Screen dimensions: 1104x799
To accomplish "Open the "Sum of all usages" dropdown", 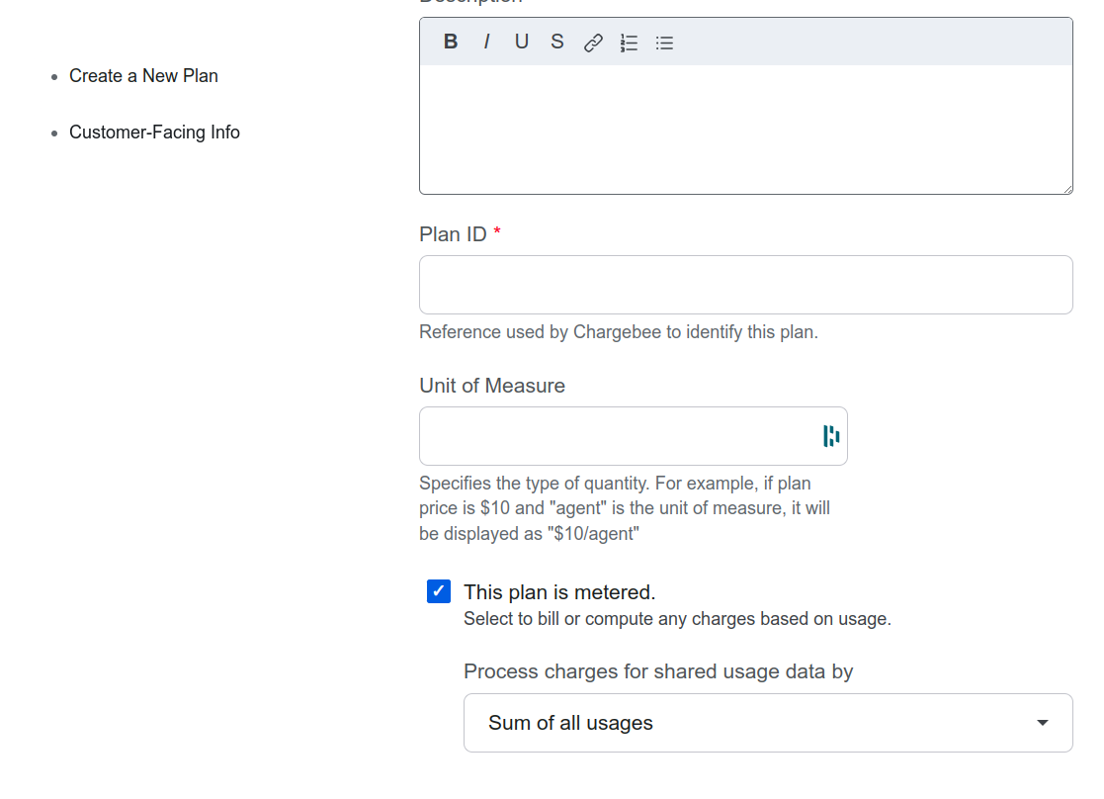I will (751, 723).
